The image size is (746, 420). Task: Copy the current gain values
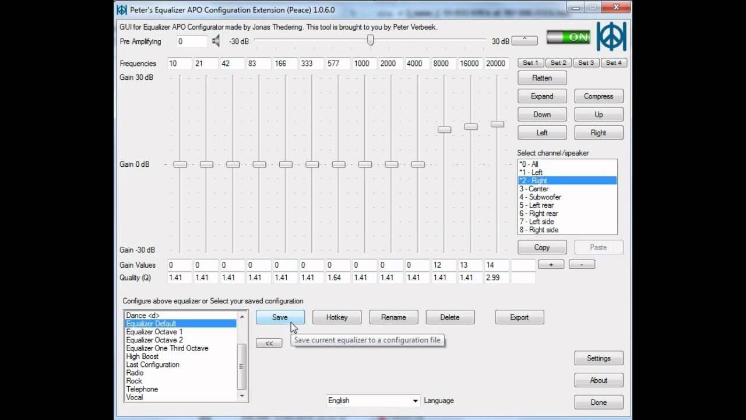(x=541, y=247)
